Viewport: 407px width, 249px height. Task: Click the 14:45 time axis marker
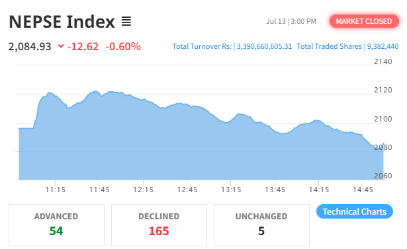[x=363, y=190]
